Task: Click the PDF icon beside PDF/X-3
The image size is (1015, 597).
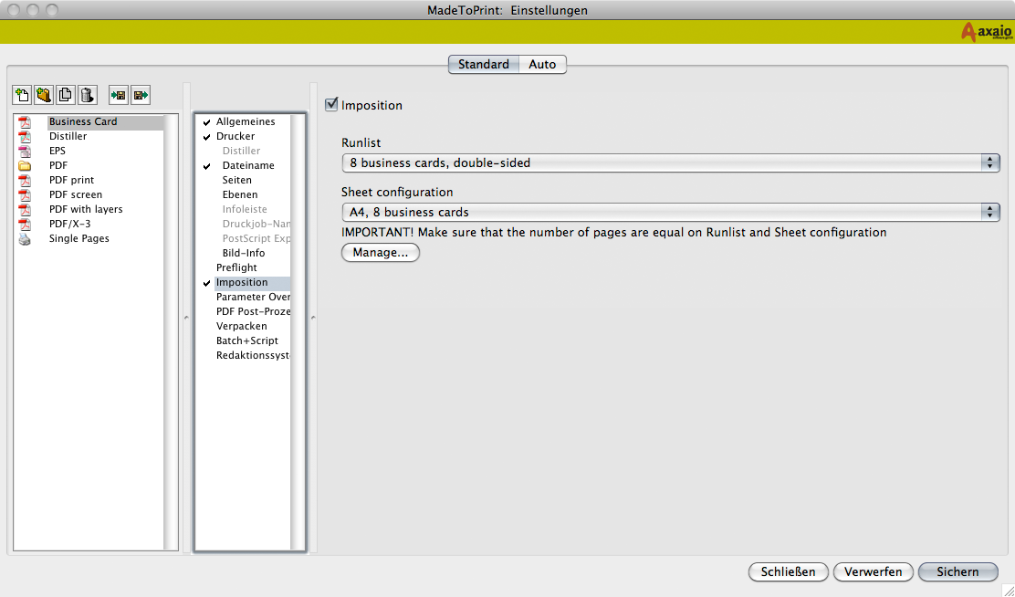Action: 25,224
